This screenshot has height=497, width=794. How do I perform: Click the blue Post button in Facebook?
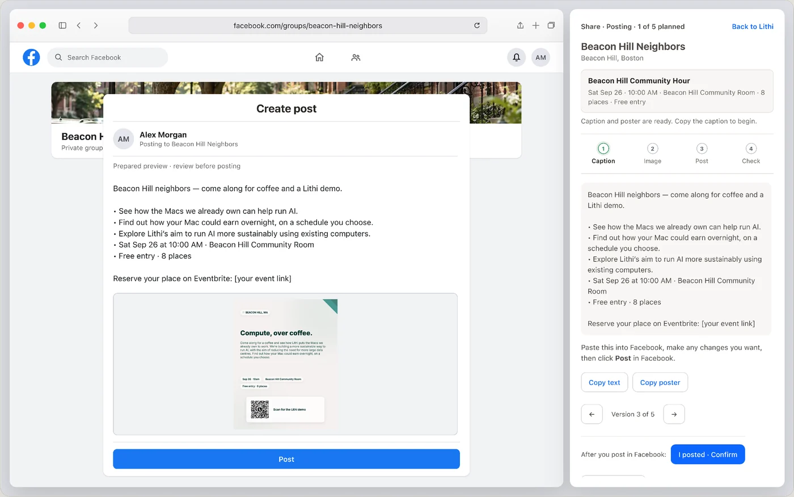[x=286, y=459]
